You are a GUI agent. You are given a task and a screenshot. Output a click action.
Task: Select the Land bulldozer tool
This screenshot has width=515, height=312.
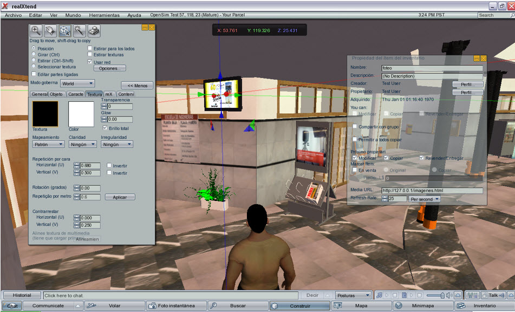(94, 31)
